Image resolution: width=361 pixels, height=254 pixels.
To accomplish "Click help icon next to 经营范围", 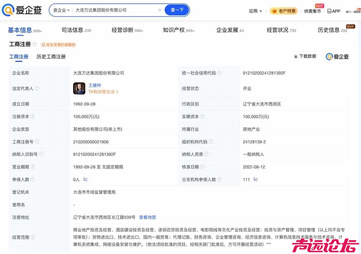I will (x=33, y=237).
